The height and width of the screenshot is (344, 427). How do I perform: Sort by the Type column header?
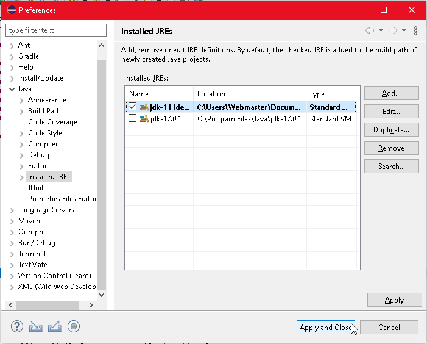331,94
